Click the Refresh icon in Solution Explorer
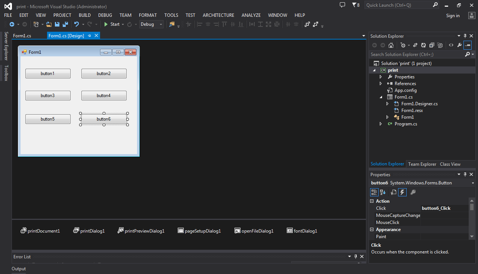The height and width of the screenshot is (274, 478). (423, 45)
